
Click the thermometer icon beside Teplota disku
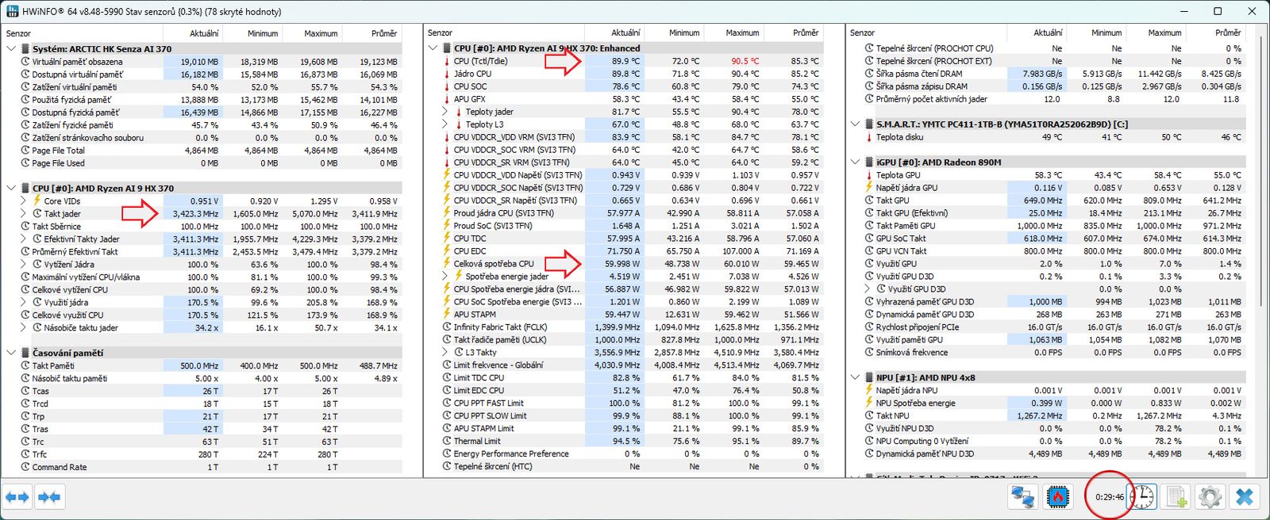point(869,137)
